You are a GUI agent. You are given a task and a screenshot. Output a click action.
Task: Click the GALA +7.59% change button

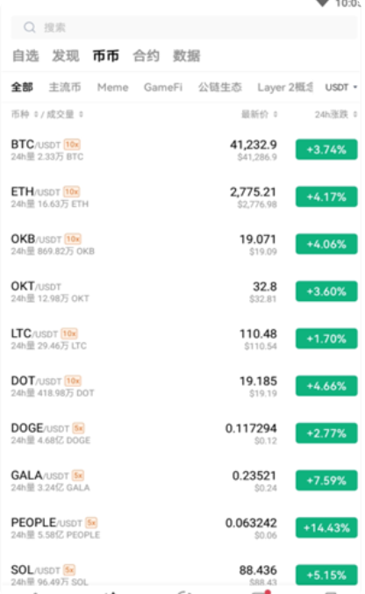click(326, 481)
